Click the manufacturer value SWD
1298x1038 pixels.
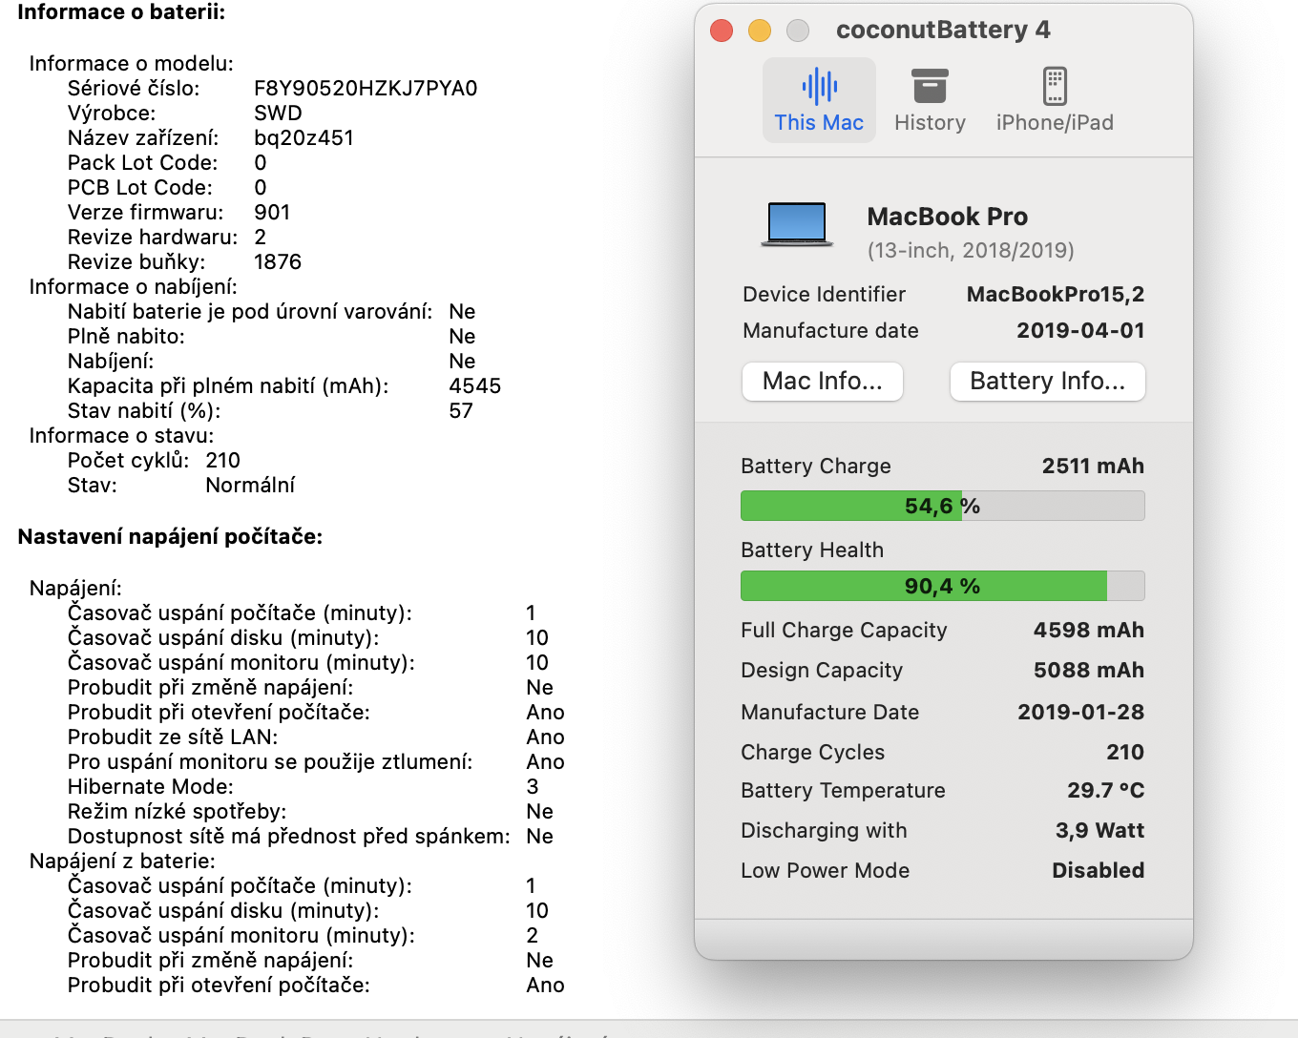(x=278, y=113)
